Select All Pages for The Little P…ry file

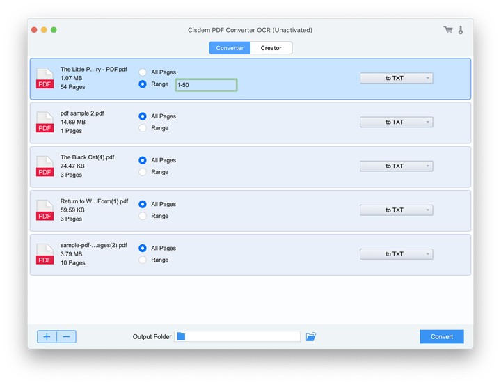[143, 72]
